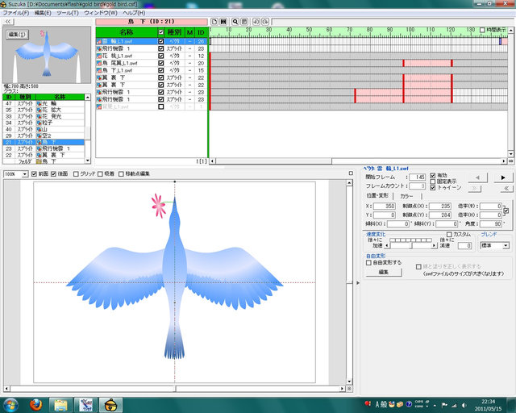Open ファイル(F) menu
Viewport: 516px width, 413px height.
(x=16, y=13)
